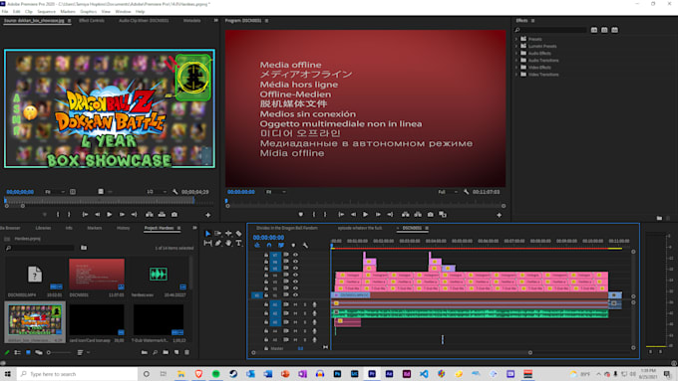Open Source monitor 1/2 resolution dropdown
The width and height of the screenshot is (678, 381).
(x=157, y=192)
